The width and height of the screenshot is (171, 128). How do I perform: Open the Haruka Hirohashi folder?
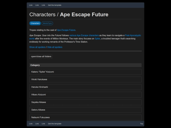85,87
